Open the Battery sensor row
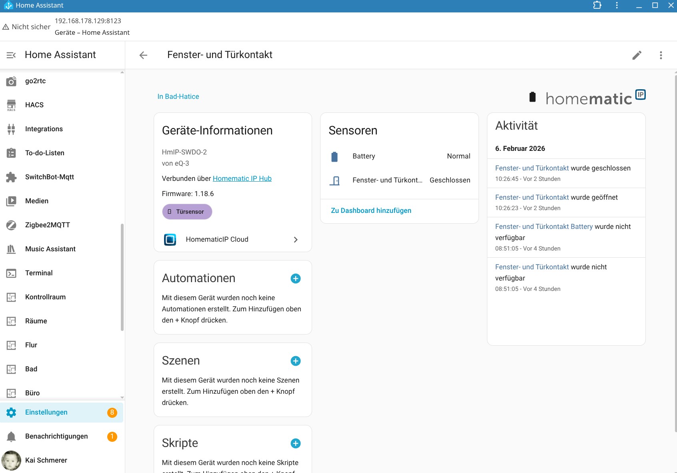 [x=399, y=156]
